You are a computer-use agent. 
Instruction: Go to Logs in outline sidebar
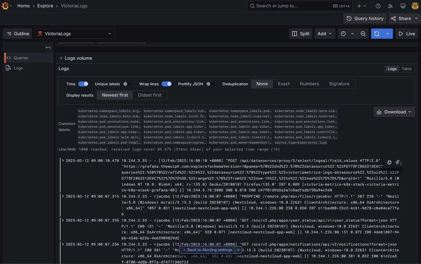click(x=29, y=68)
